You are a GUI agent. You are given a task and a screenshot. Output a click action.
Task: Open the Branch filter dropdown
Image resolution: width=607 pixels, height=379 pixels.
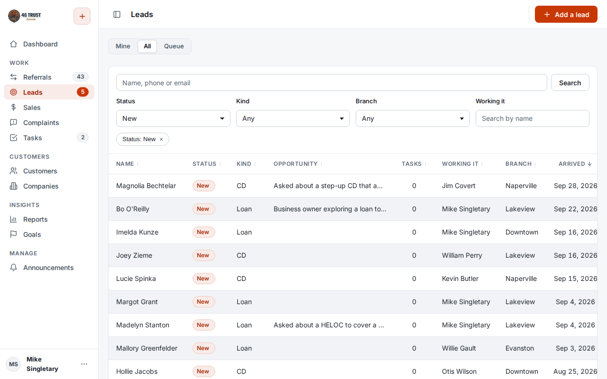(x=413, y=118)
